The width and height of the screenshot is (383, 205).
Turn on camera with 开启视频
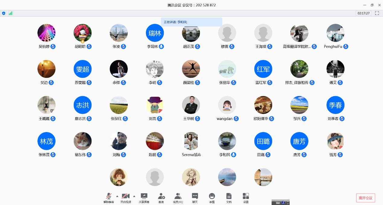click(x=126, y=197)
